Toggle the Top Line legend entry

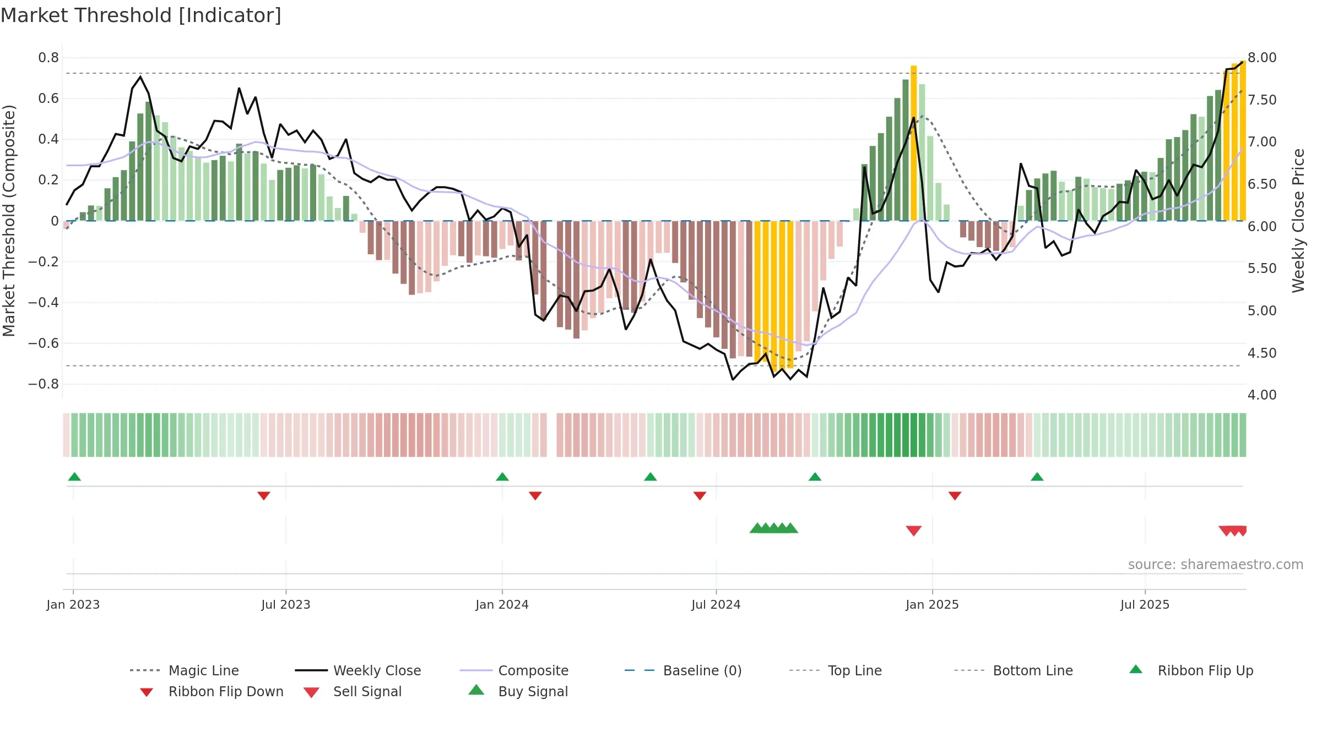pyautogui.click(x=835, y=670)
